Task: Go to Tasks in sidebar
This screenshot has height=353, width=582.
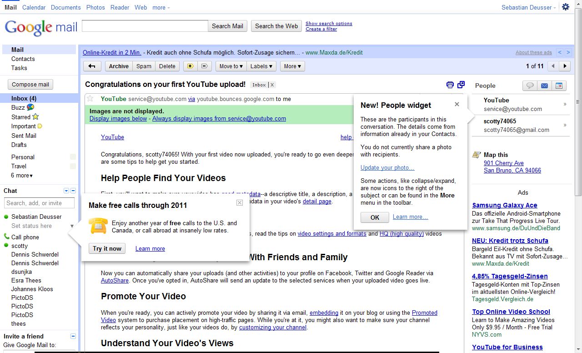Action: coord(19,68)
